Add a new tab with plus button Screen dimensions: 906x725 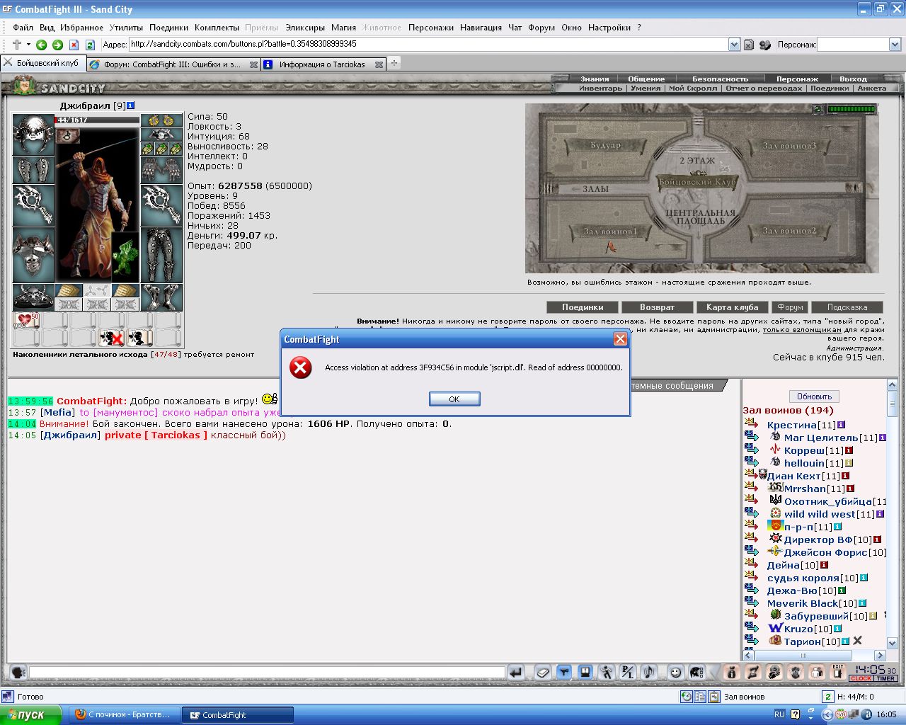click(x=394, y=63)
